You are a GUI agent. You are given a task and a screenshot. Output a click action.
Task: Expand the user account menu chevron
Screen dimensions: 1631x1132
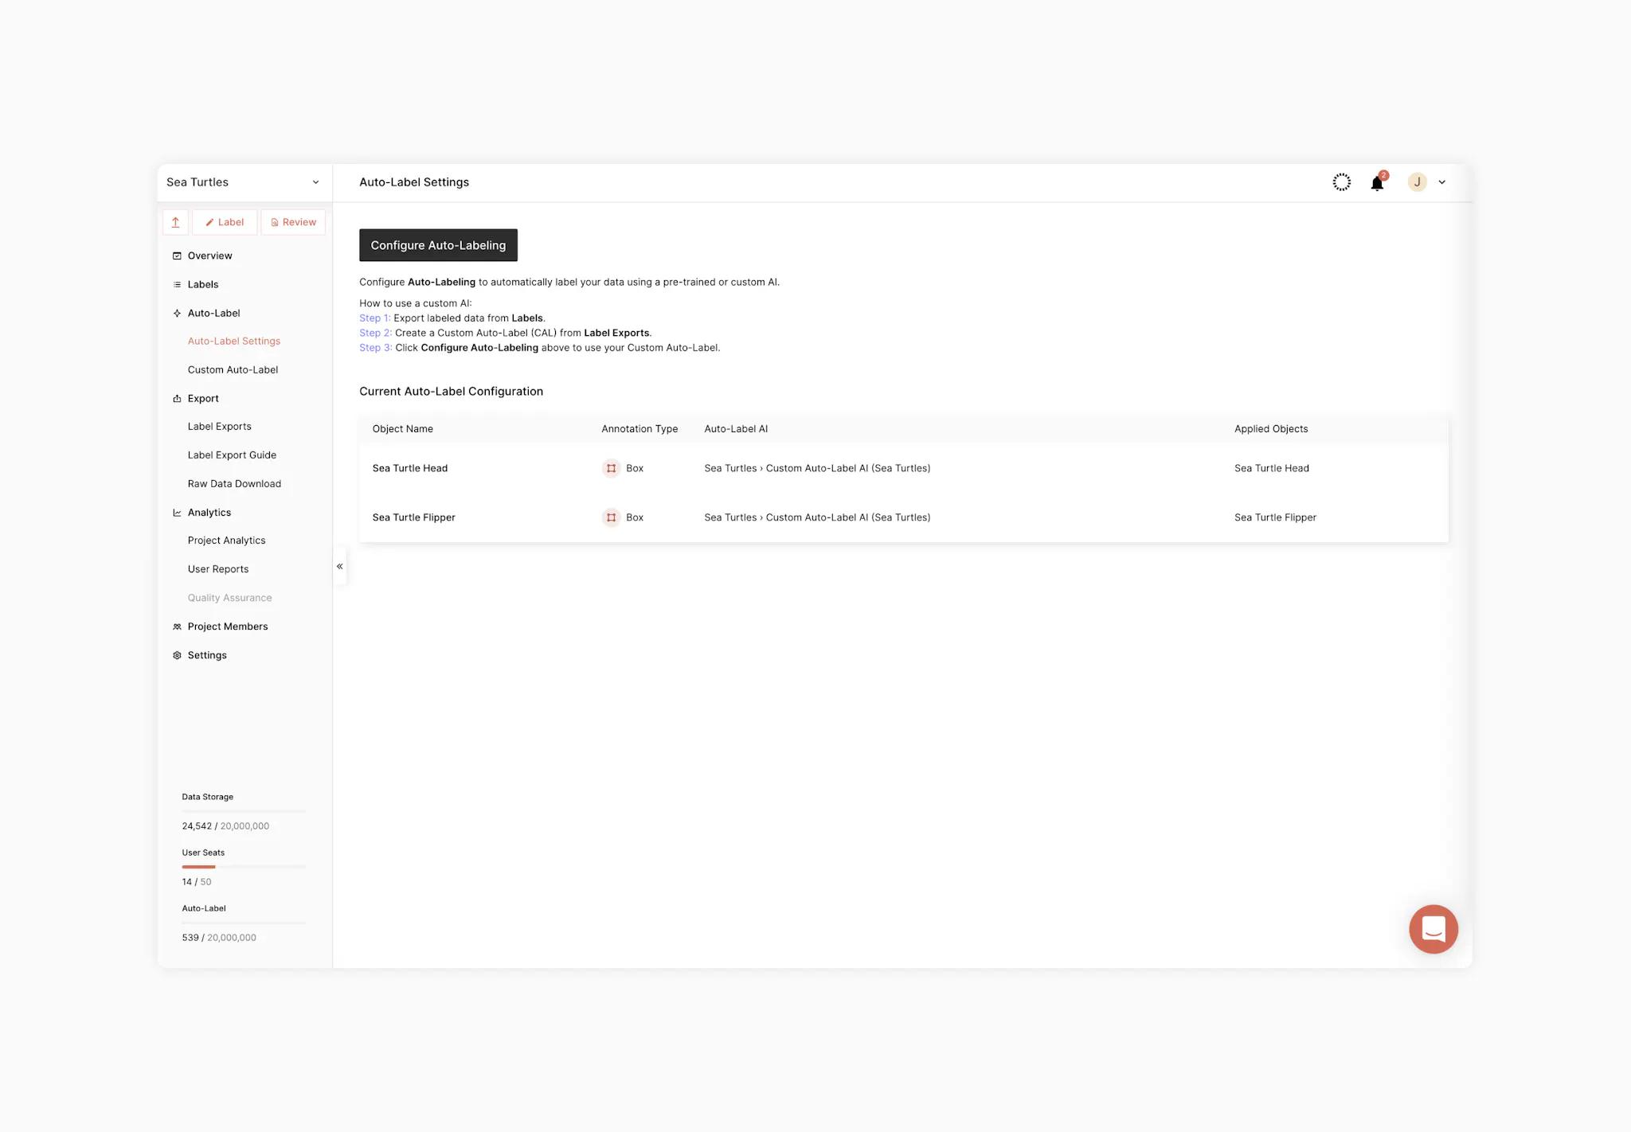coord(1441,182)
